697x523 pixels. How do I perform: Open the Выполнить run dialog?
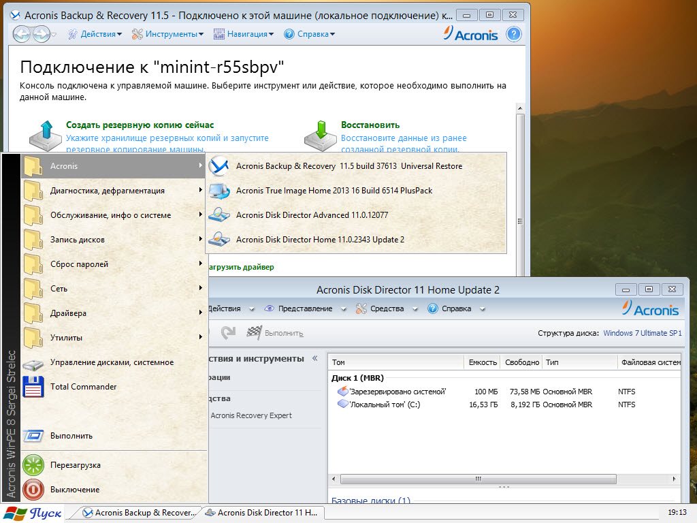pos(114,435)
